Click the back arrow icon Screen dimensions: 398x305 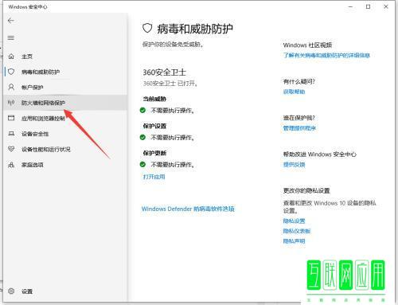coord(11,21)
